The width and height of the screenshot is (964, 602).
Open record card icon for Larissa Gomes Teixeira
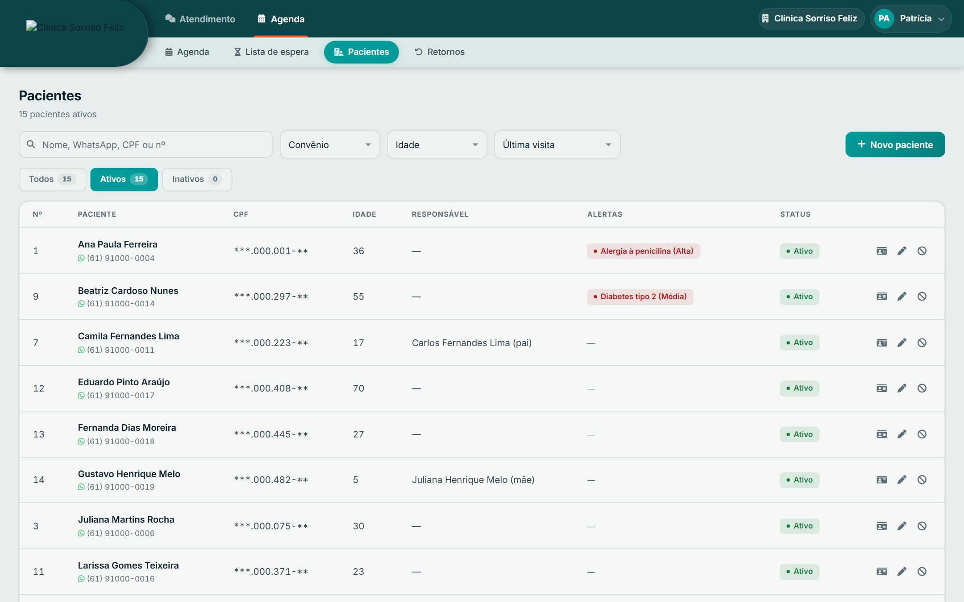click(881, 572)
